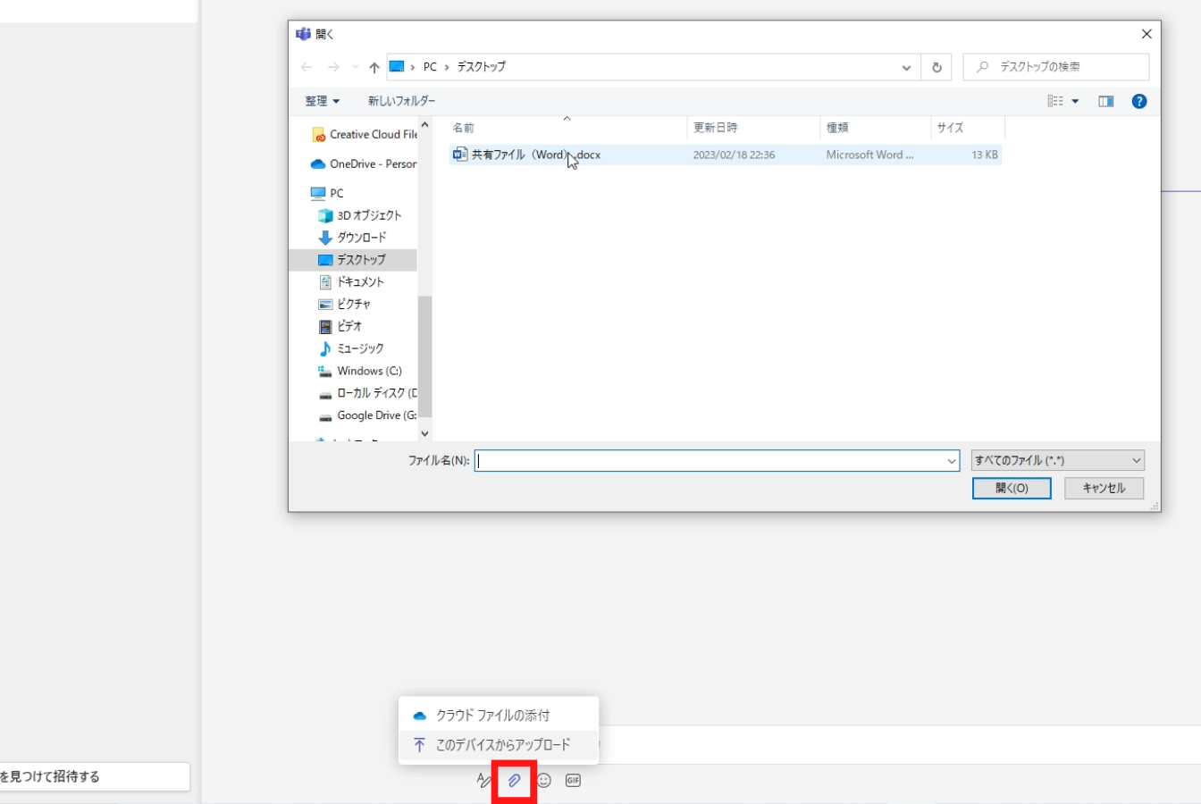Choose クラウド ファイルの添付 menu option
This screenshot has height=804, width=1201.
[x=492, y=716]
